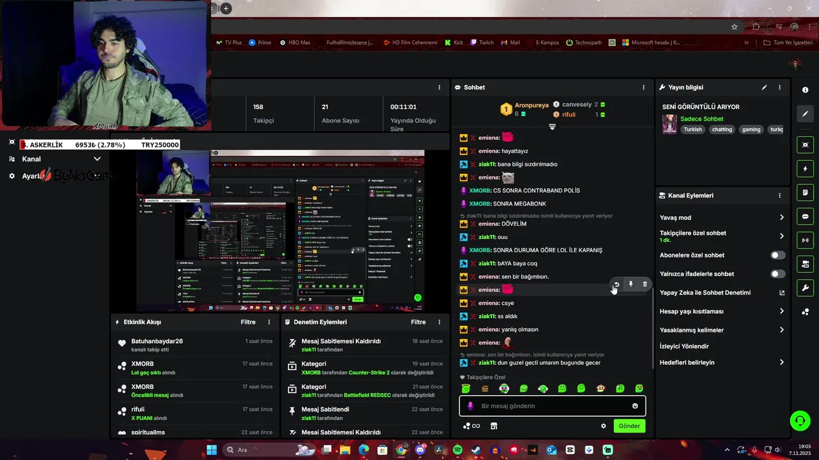Click the gaming stream tag

(x=751, y=130)
